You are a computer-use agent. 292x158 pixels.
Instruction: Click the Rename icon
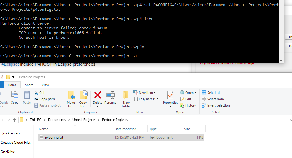click(x=110, y=95)
